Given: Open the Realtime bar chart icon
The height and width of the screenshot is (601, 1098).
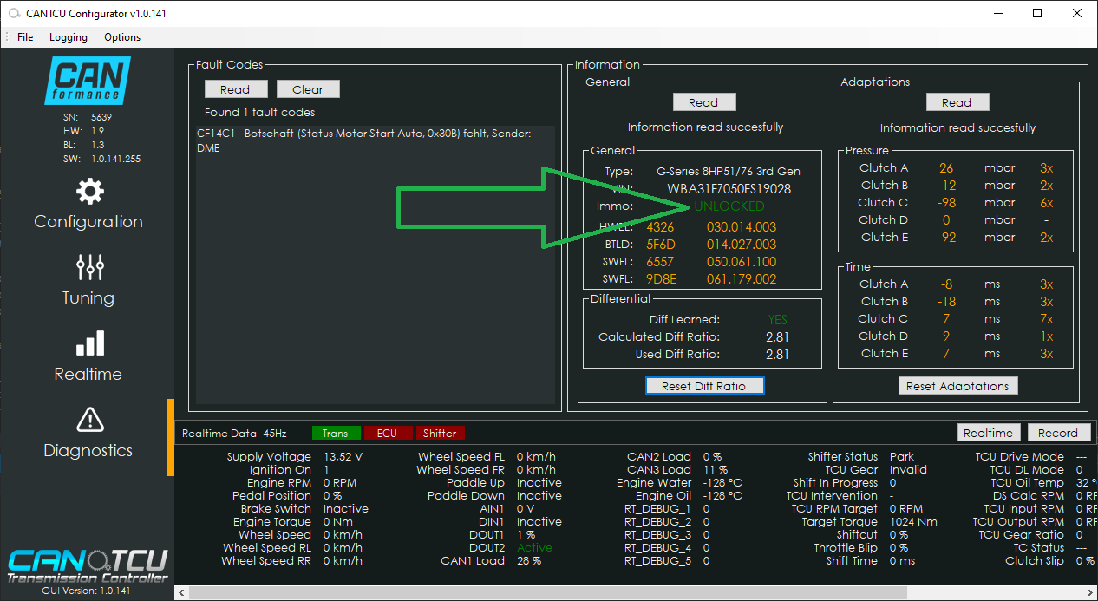Looking at the screenshot, I should pyautogui.click(x=89, y=343).
